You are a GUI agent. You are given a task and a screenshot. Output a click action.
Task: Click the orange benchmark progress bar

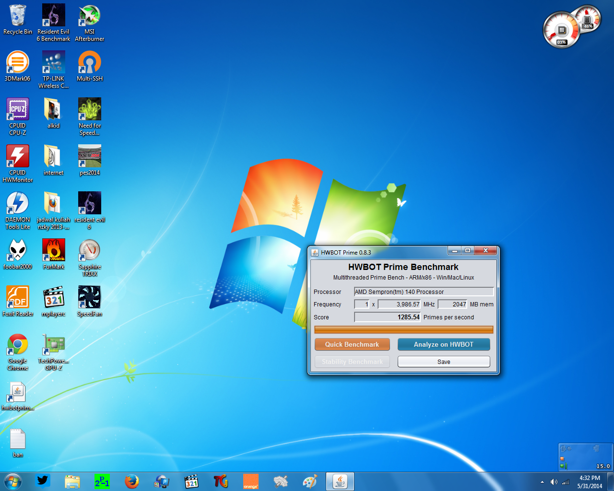[x=403, y=329]
